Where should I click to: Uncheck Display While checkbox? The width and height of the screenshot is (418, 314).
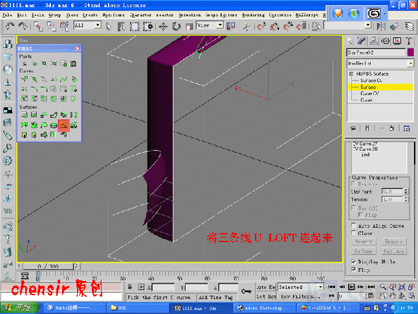354,262
